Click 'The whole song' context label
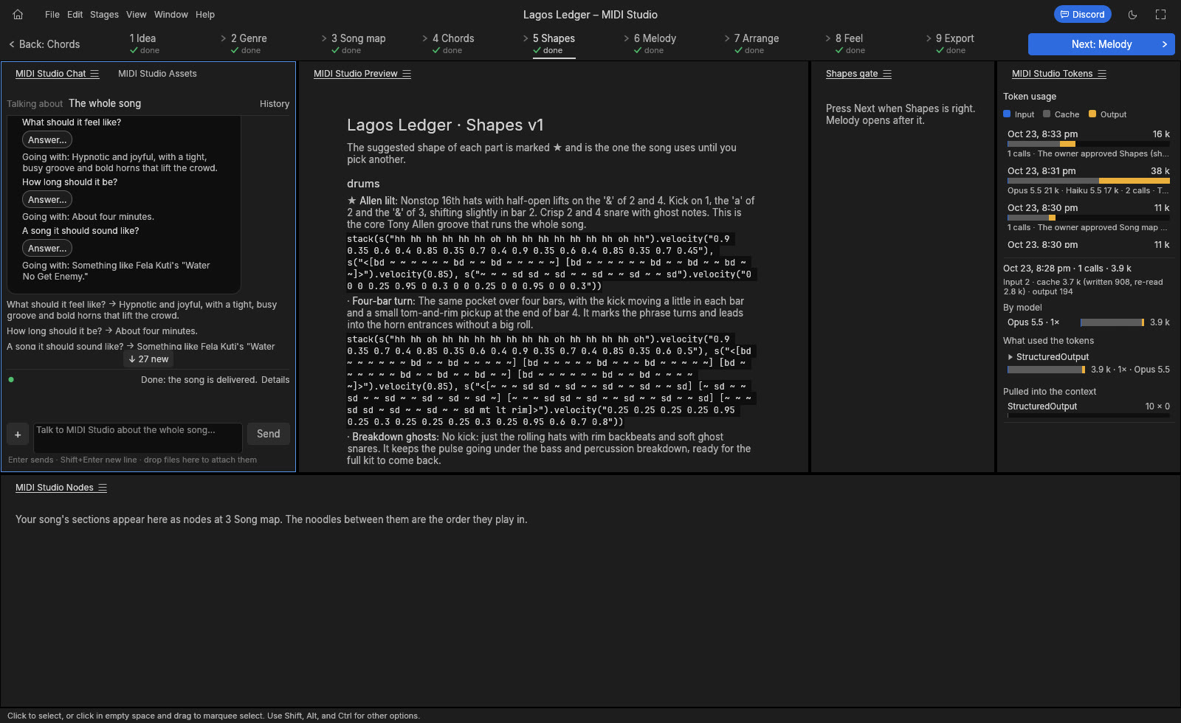Viewport: 1181px width, 723px height. click(105, 103)
